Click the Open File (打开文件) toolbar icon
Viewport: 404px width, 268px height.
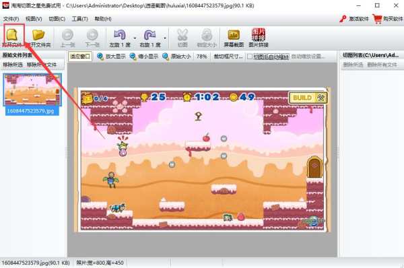point(12,34)
